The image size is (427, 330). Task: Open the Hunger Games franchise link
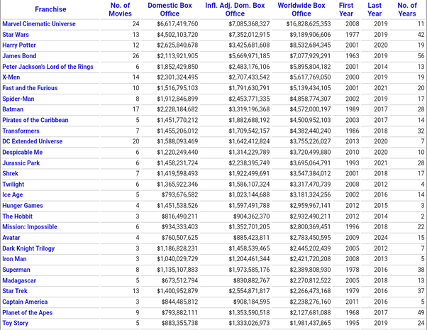(23, 206)
